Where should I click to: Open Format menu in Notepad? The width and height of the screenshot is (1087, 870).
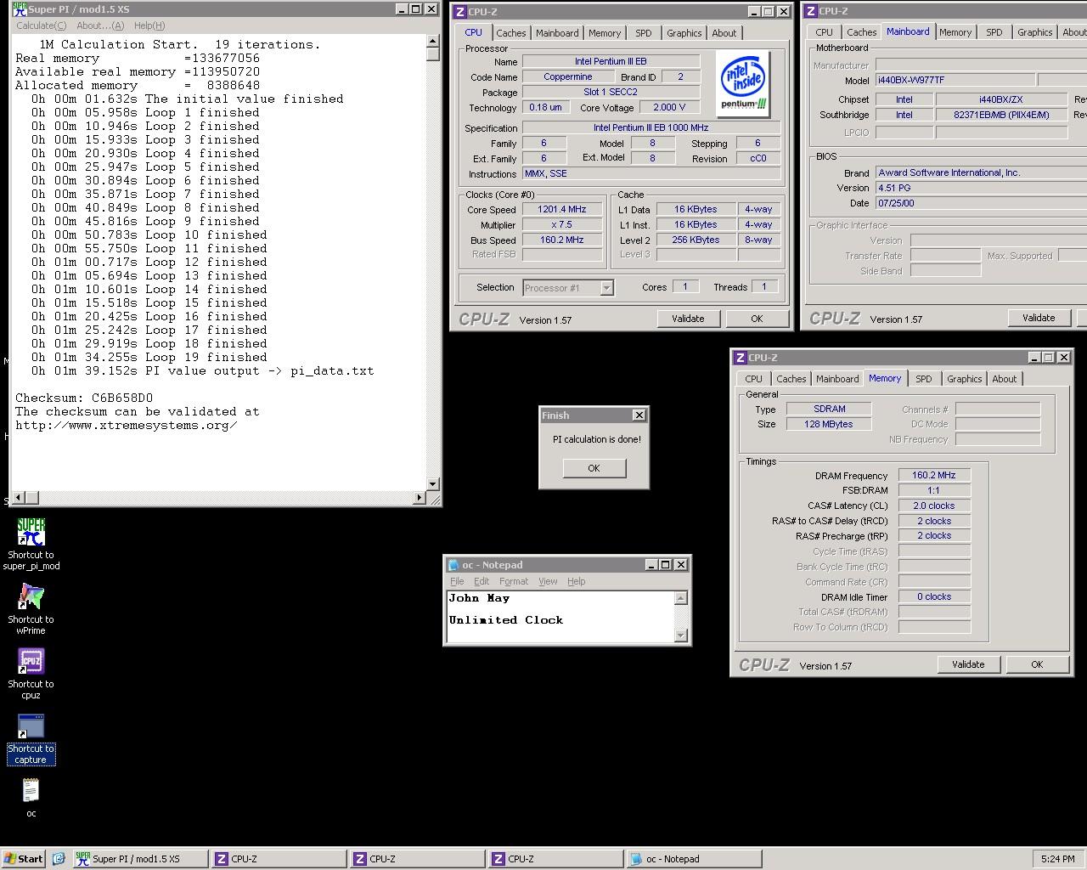click(x=514, y=581)
